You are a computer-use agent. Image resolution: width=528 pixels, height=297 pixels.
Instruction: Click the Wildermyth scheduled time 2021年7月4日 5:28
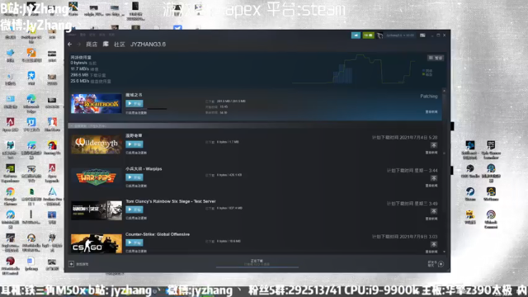coord(404,138)
